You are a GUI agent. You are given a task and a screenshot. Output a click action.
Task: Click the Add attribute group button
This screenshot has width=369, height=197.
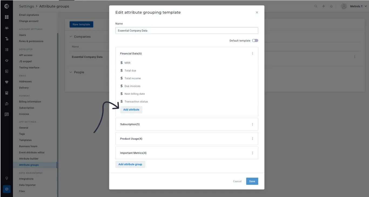click(x=130, y=164)
